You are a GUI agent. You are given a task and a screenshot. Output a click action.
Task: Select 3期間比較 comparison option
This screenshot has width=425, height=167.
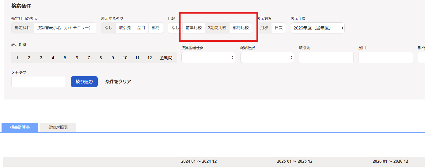[217, 28]
